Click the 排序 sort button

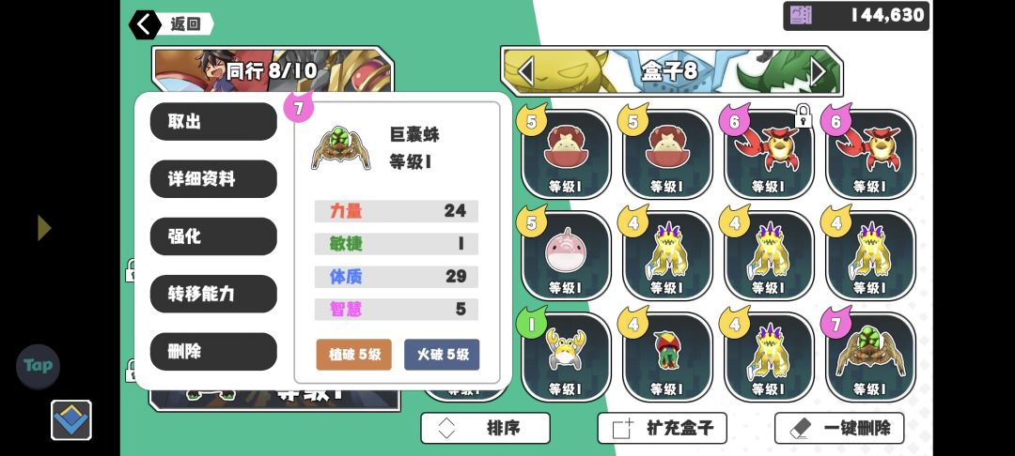(x=486, y=428)
